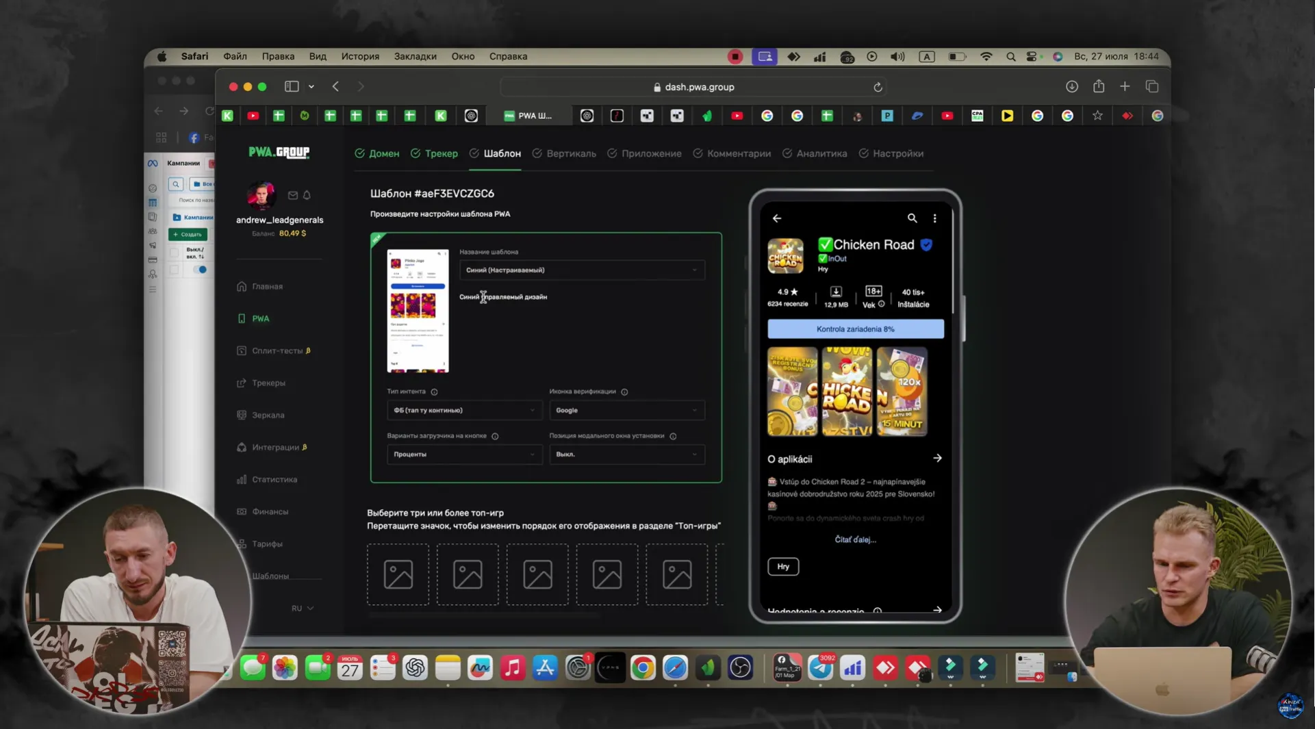Open Wi-Fi status in menu bar
The width and height of the screenshot is (1315, 729).
986,57
